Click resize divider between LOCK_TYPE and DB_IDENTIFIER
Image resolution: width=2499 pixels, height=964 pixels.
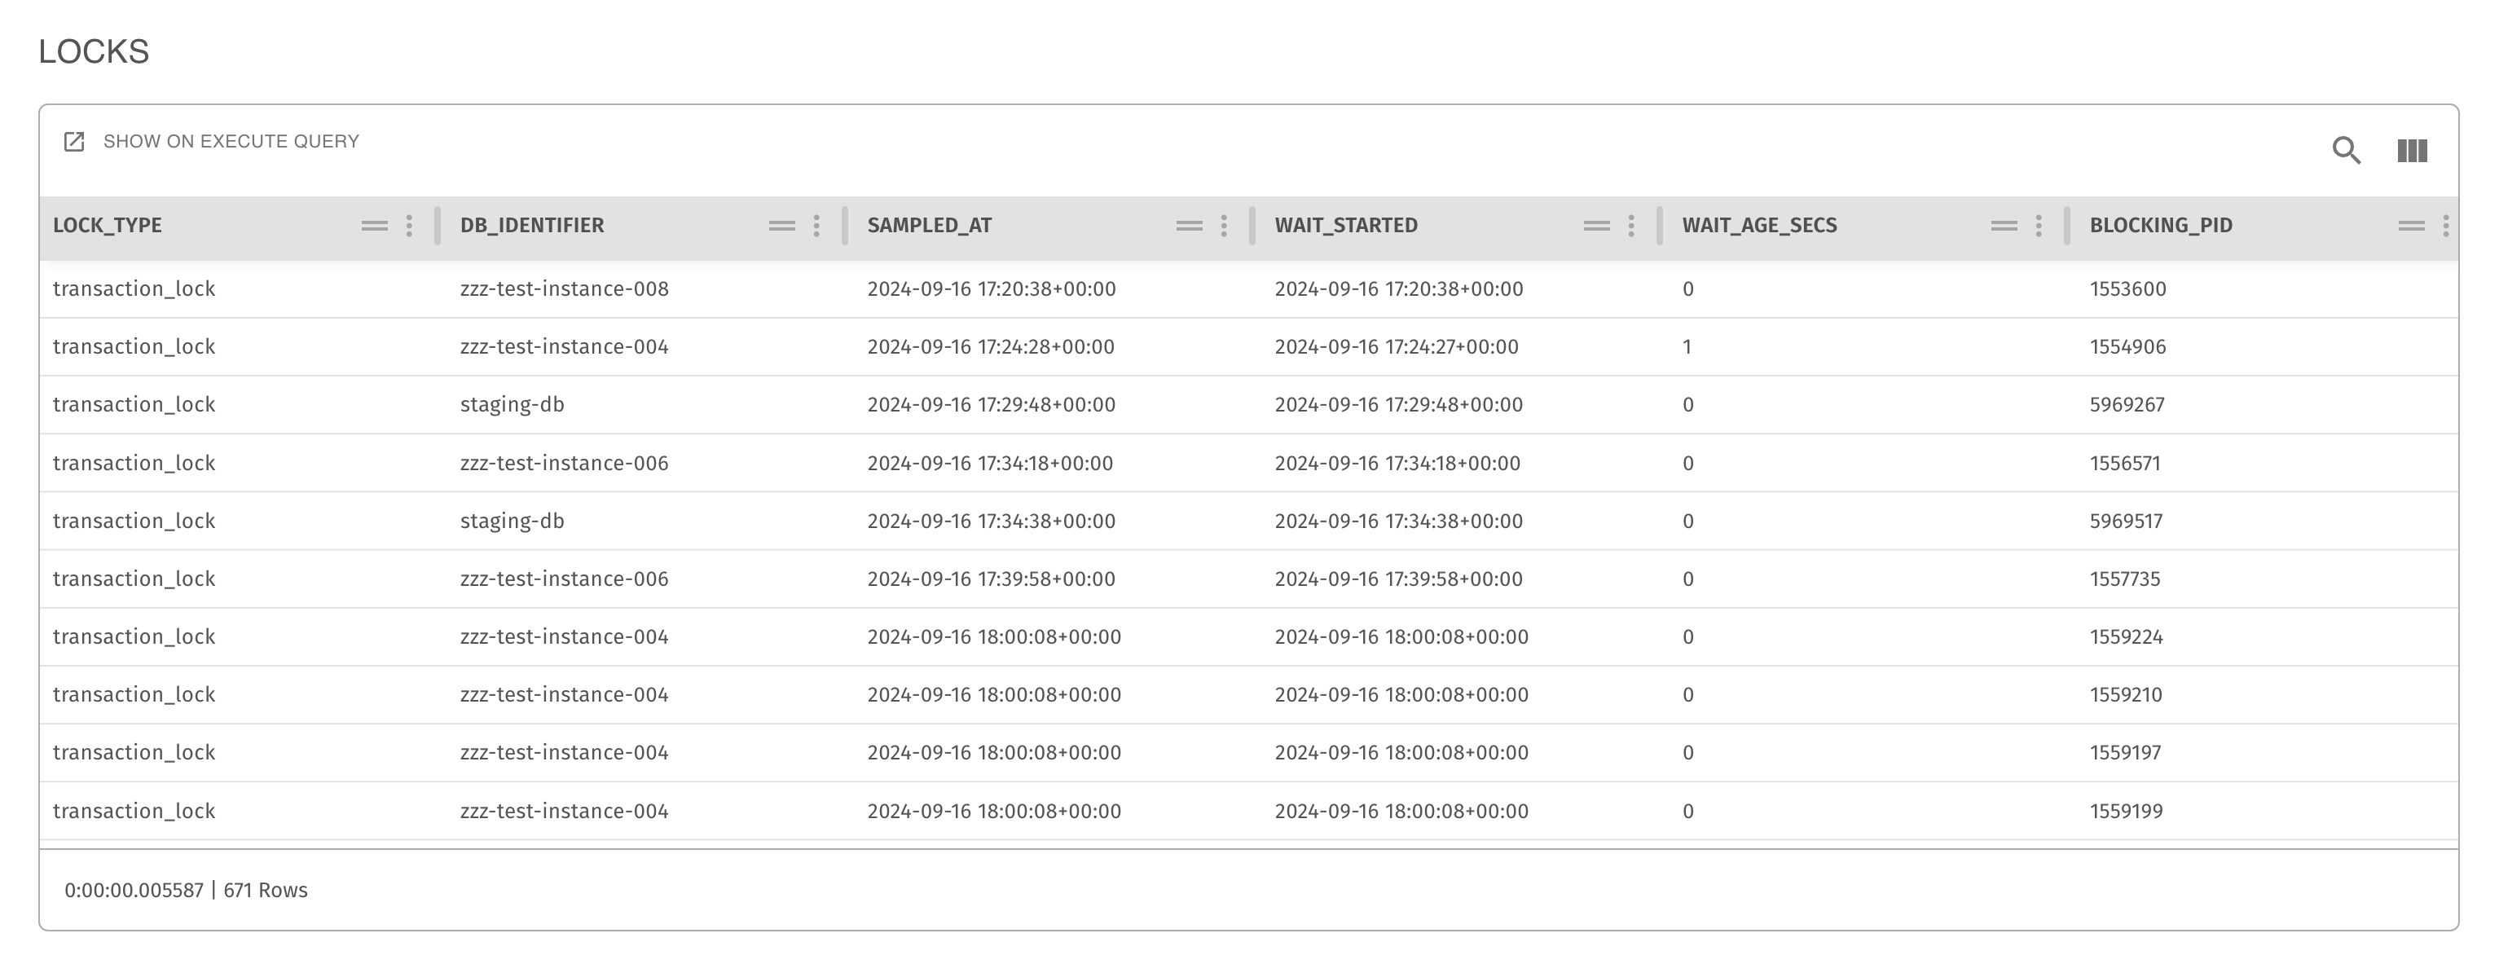(x=438, y=226)
